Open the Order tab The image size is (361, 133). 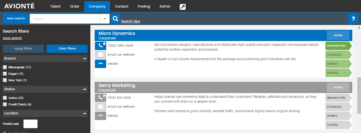[x=75, y=6]
